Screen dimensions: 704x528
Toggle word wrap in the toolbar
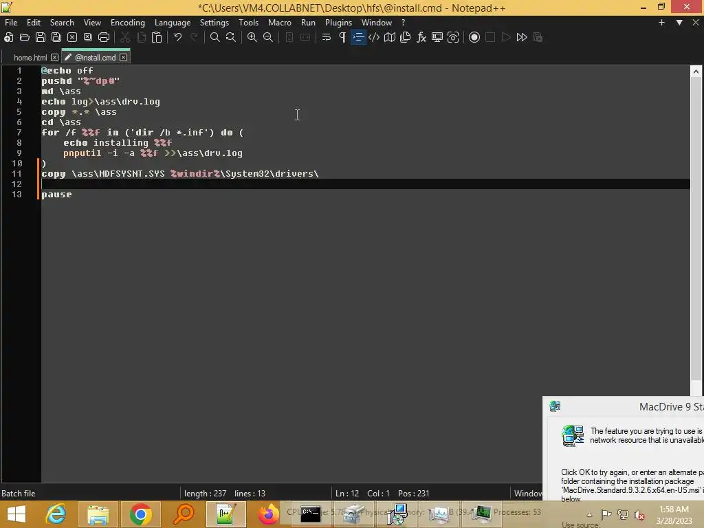click(327, 37)
